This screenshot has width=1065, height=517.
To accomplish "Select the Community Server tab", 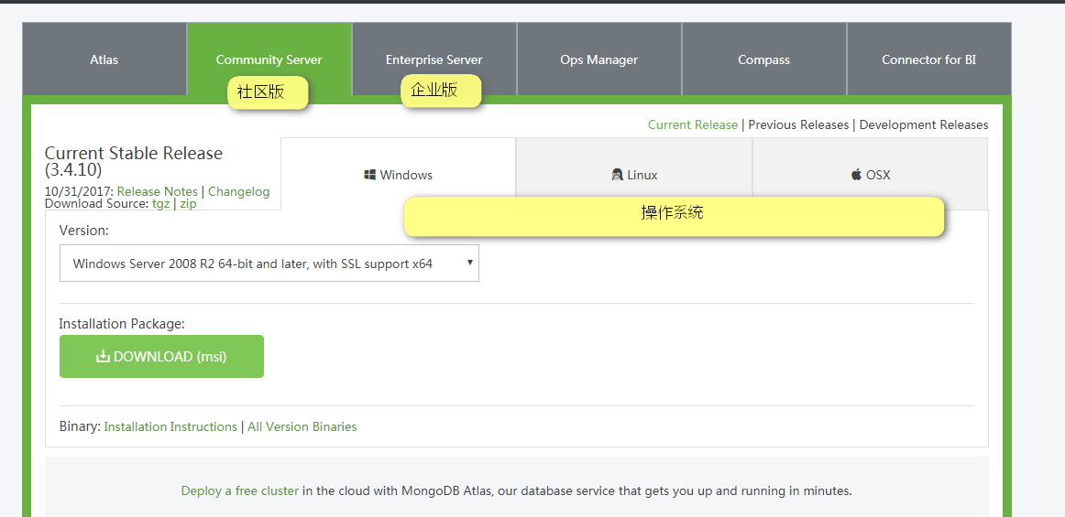I will [269, 59].
